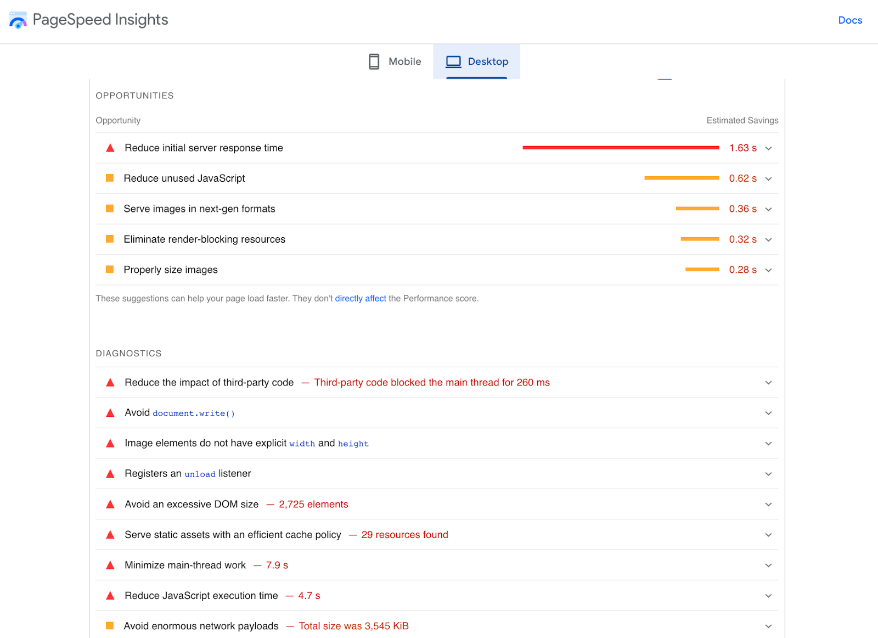The width and height of the screenshot is (878, 638).
Task: Click the mobile phone icon
Action: coord(374,61)
